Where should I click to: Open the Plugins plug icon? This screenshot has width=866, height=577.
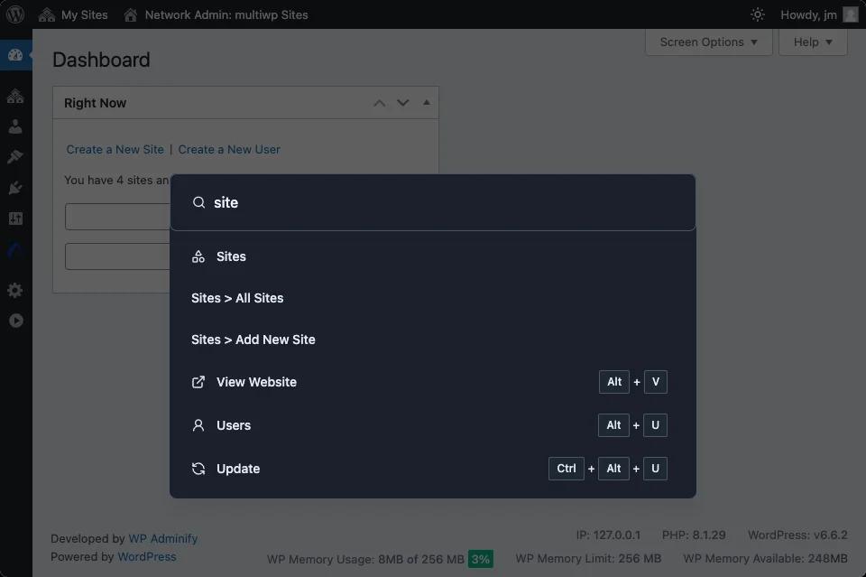click(15, 187)
